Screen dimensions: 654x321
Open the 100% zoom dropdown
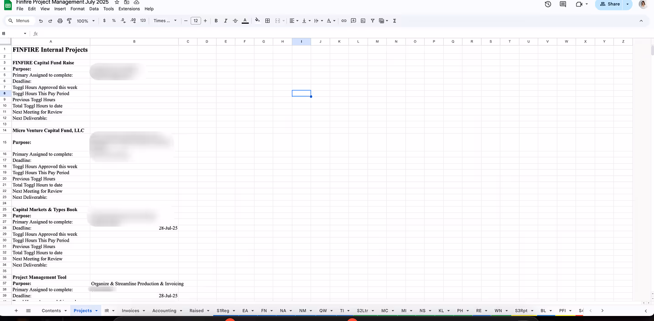86,21
